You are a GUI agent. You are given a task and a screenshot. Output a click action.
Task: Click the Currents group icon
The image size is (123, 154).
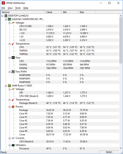pyautogui.click(x=13, y=138)
